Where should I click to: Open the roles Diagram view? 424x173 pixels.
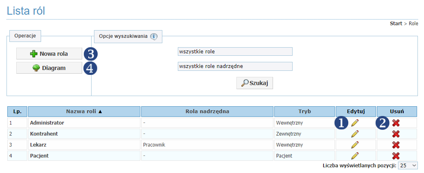49,68
